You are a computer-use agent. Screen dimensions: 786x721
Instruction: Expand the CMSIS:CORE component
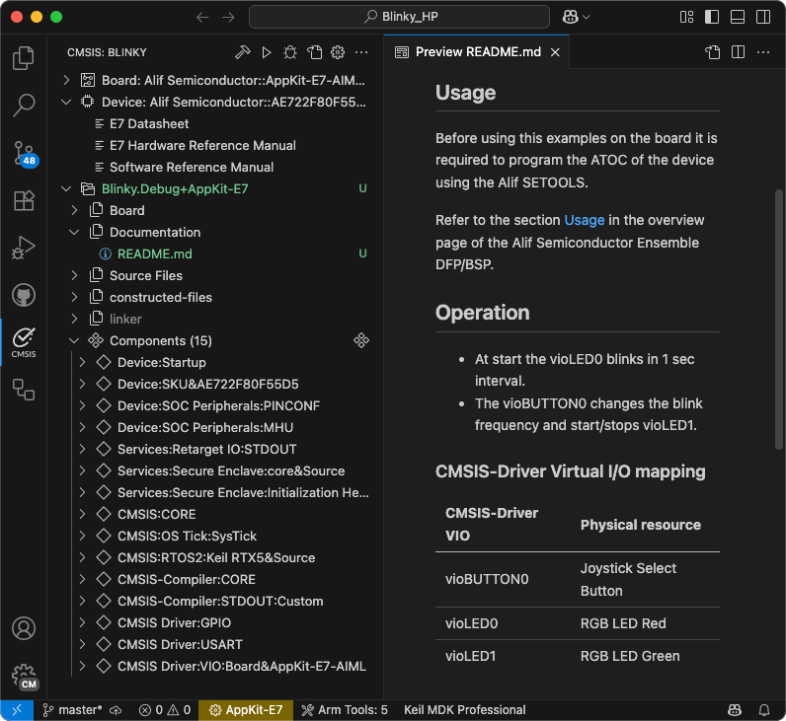pos(82,514)
